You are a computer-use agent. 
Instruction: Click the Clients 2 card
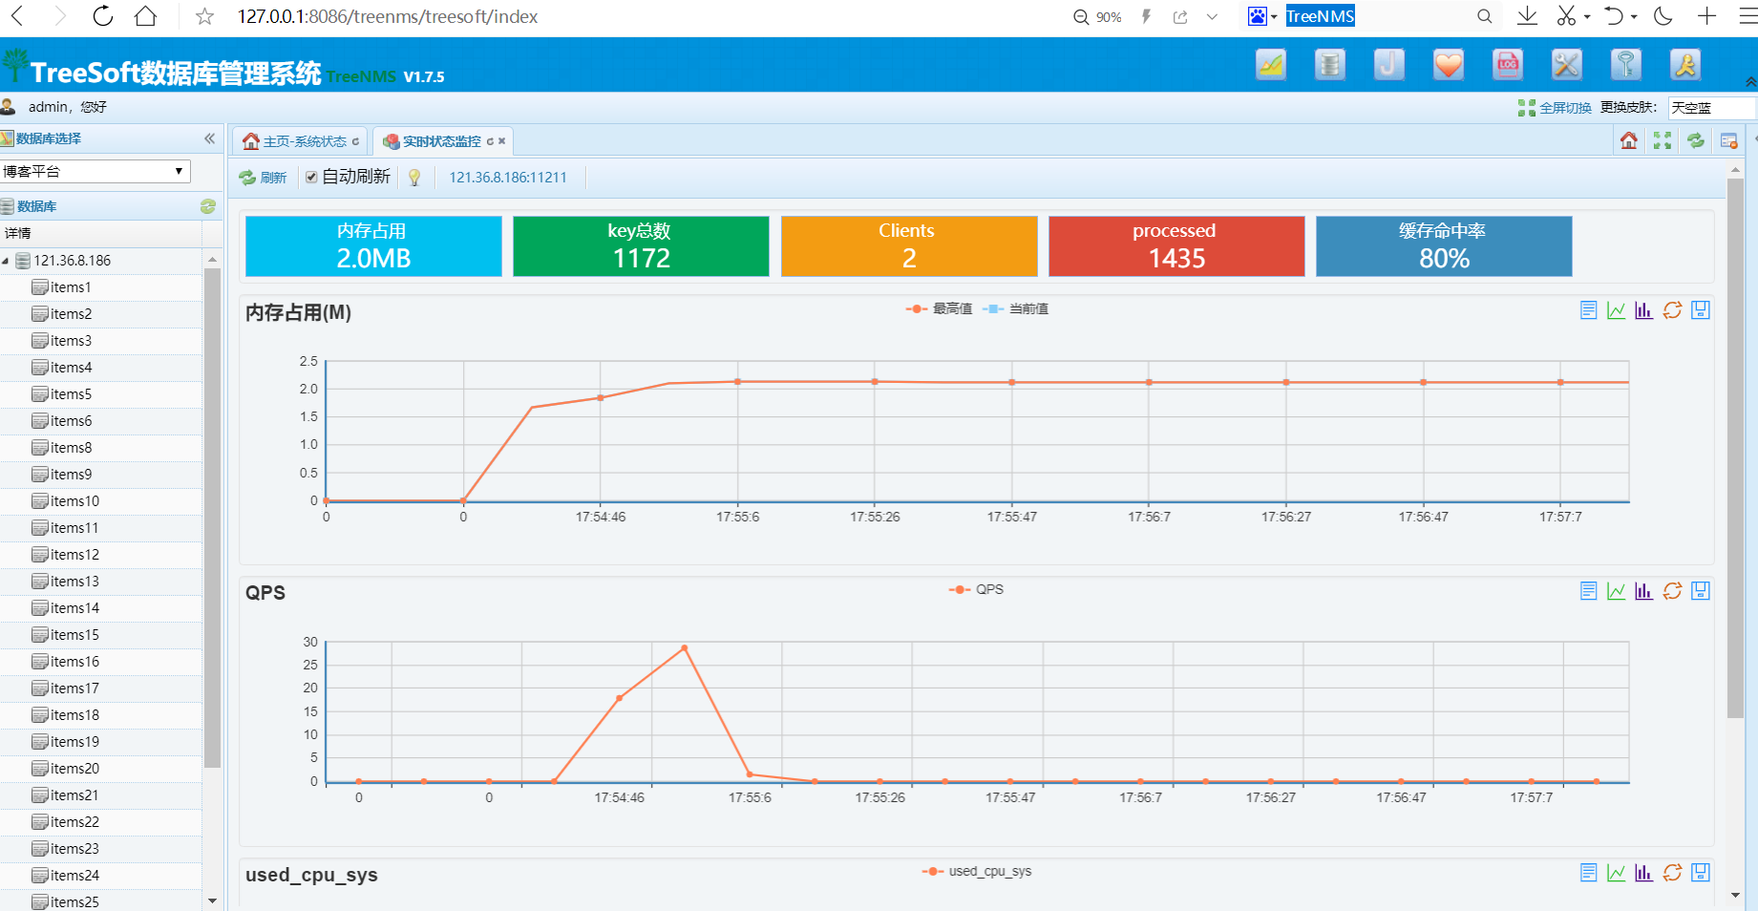(909, 246)
